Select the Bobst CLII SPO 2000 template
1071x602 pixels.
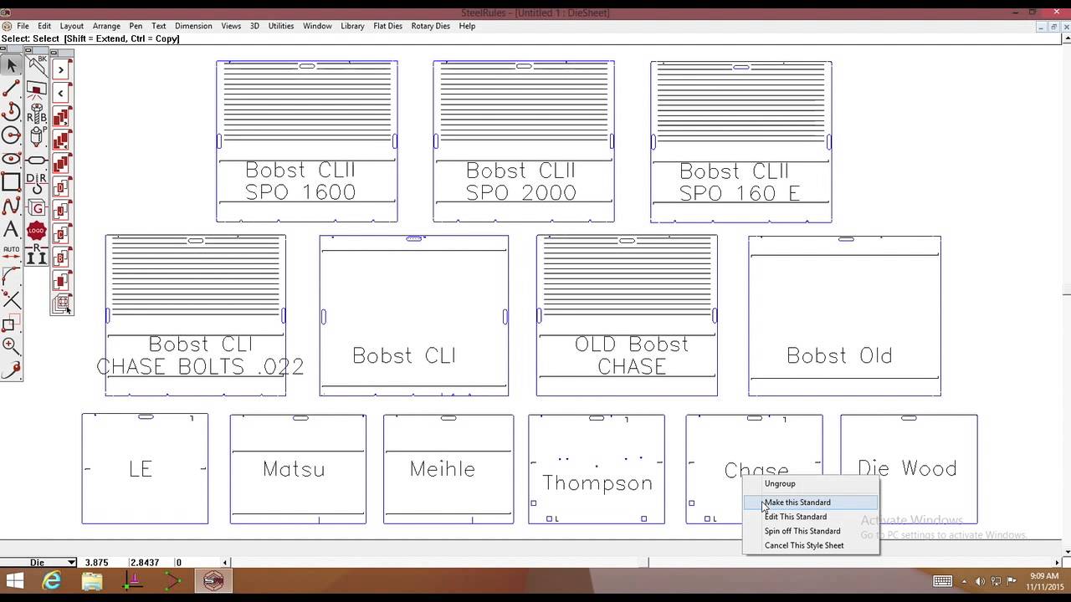524,141
